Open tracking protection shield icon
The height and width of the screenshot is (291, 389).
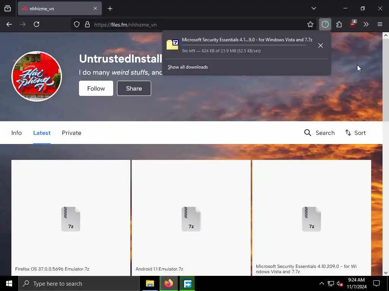77,24
